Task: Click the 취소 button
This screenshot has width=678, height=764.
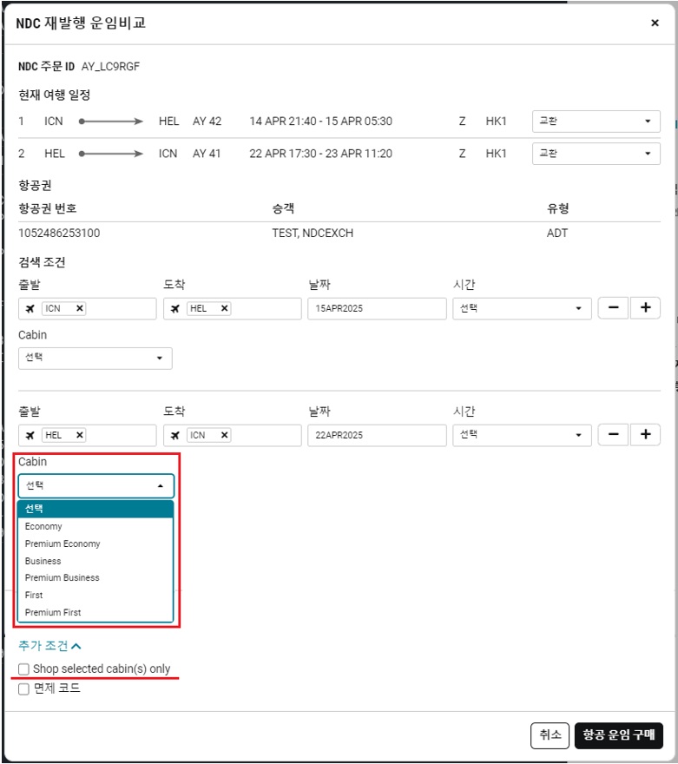Action: tap(550, 735)
